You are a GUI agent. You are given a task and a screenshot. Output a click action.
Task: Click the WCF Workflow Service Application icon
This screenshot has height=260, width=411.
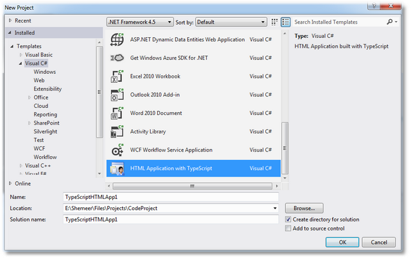click(x=117, y=150)
